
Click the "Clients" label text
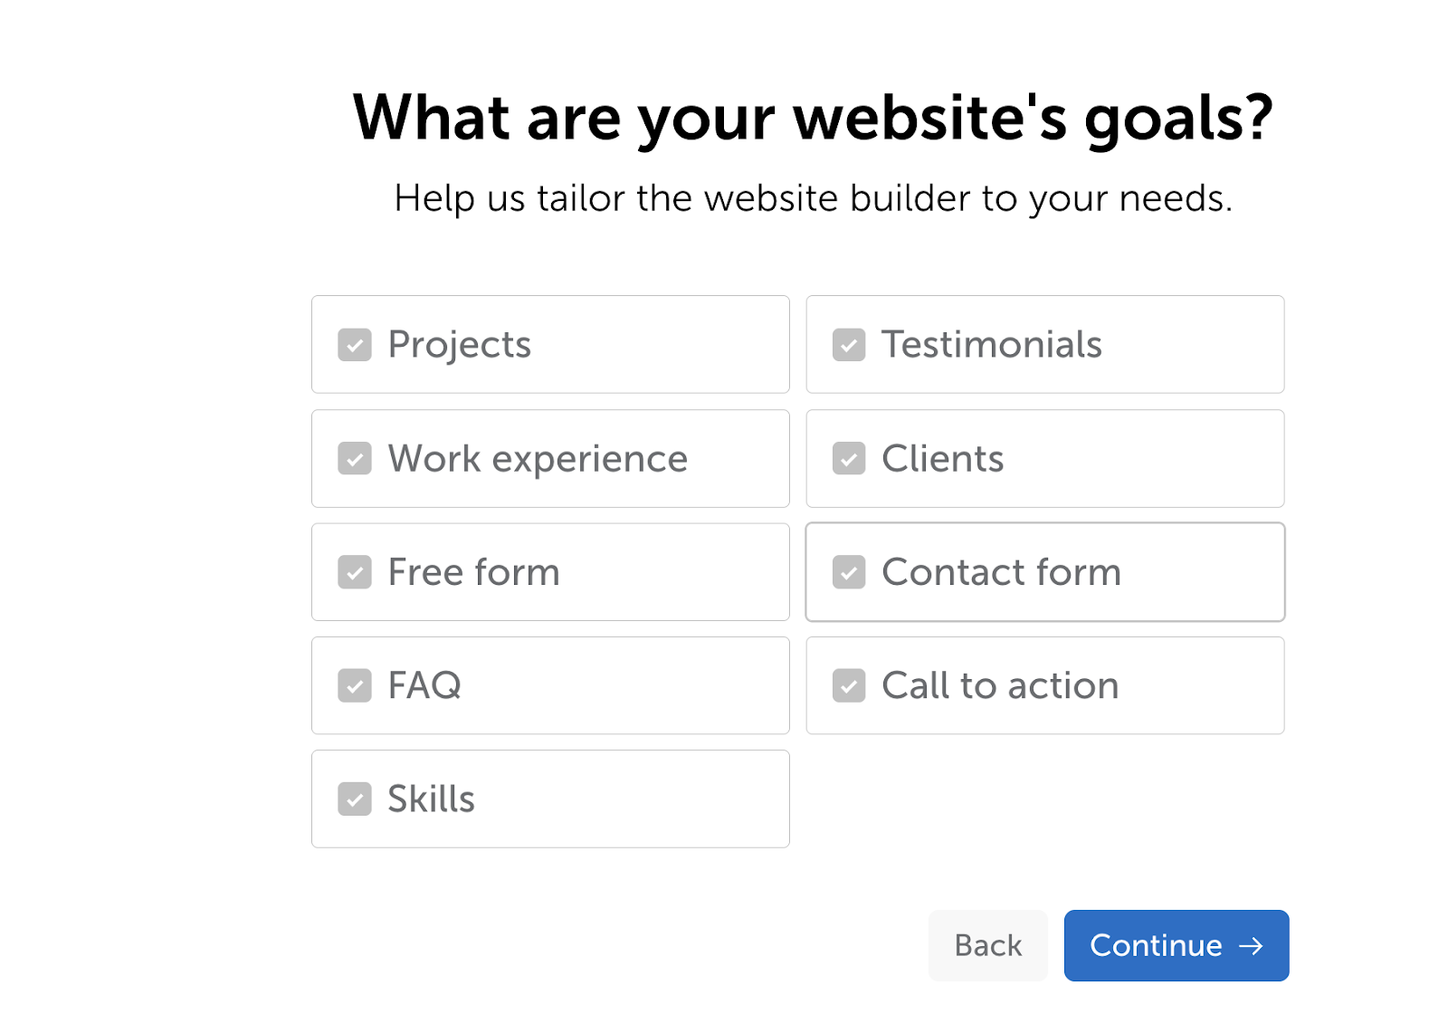[x=943, y=459]
